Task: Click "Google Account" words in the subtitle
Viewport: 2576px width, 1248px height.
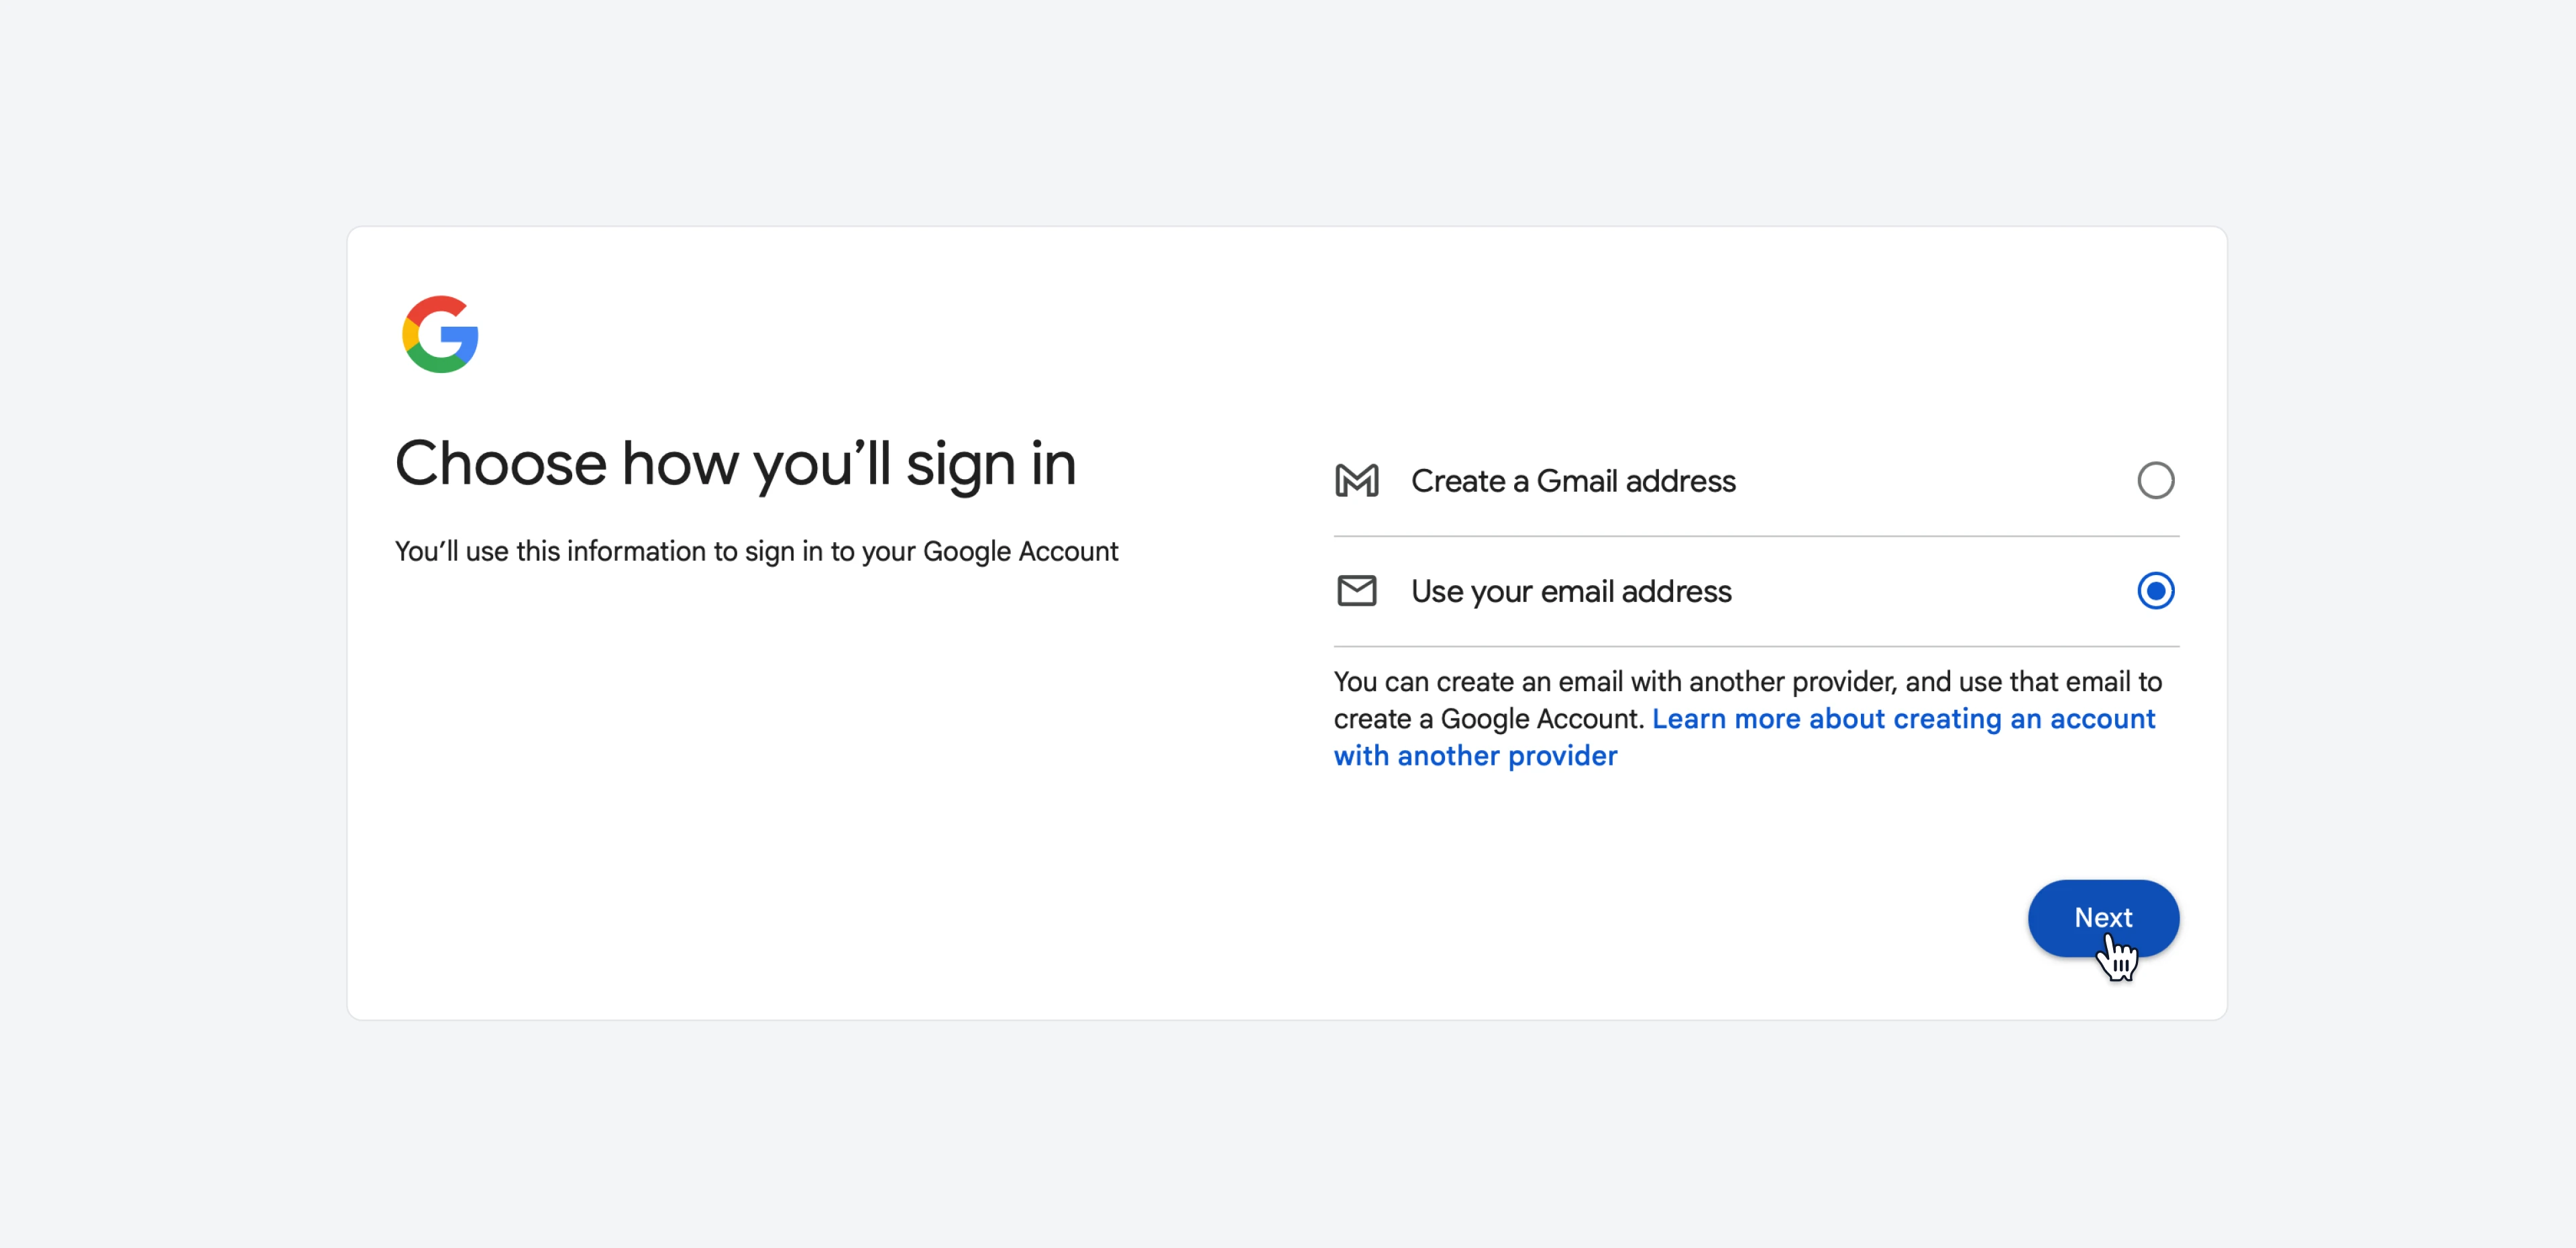Action: tap(1020, 551)
